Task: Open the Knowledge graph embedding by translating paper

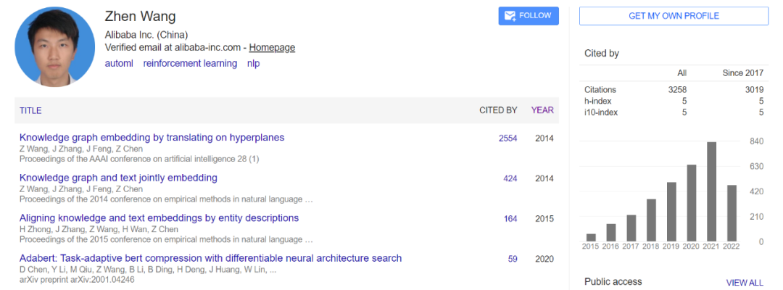Action: [x=152, y=137]
